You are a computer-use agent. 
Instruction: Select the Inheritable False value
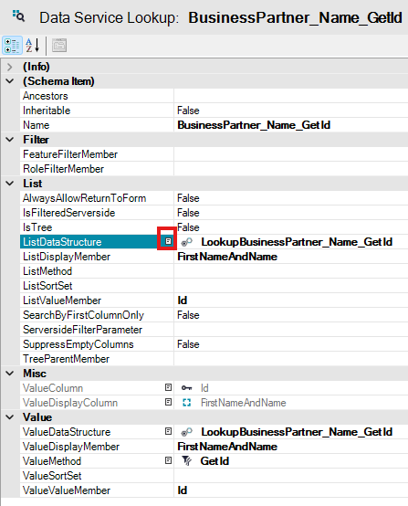(188, 111)
